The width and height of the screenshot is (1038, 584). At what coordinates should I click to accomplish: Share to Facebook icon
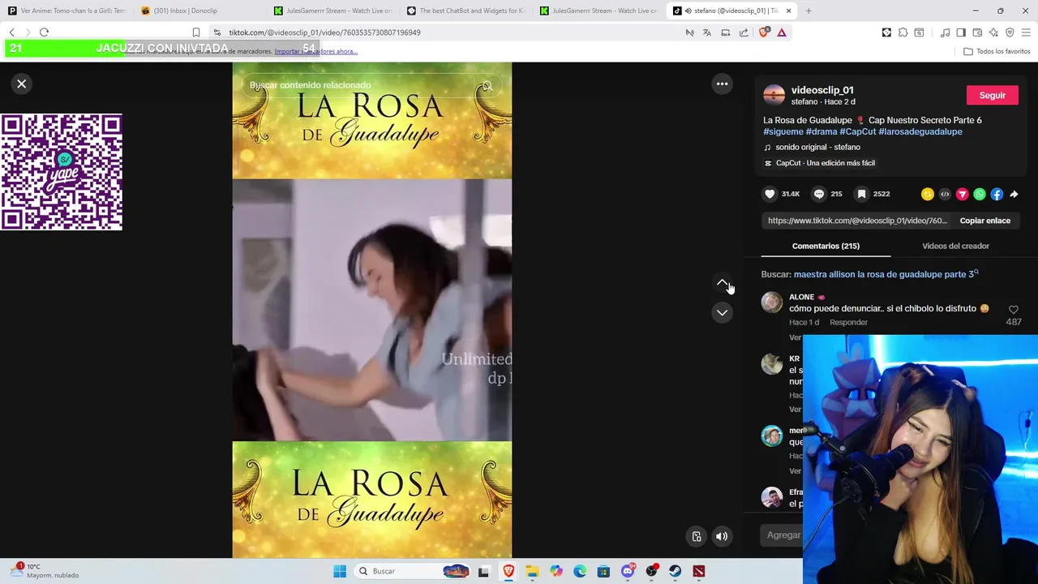[997, 194]
